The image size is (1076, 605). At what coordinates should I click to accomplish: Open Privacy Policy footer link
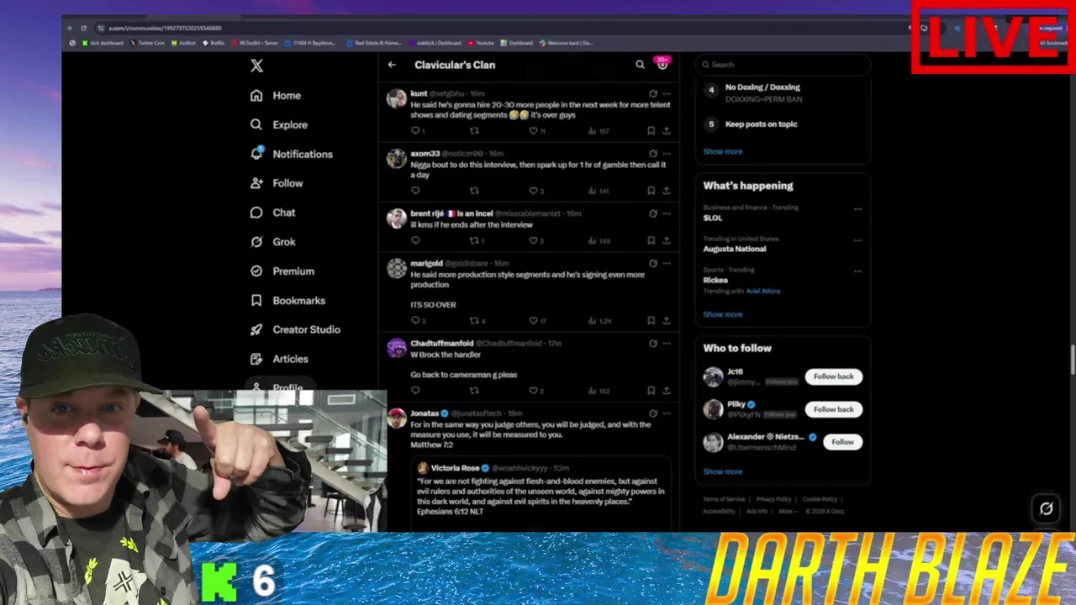[x=773, y=499]
